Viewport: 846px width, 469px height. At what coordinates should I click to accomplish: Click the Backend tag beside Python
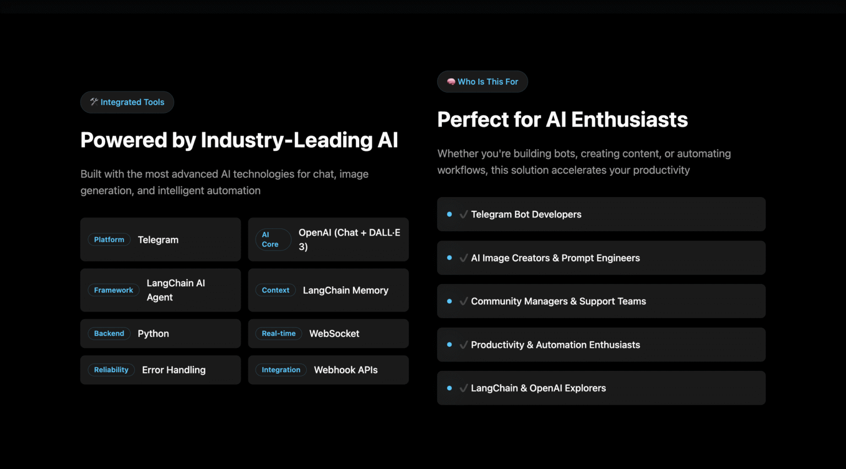pos(109,334)
